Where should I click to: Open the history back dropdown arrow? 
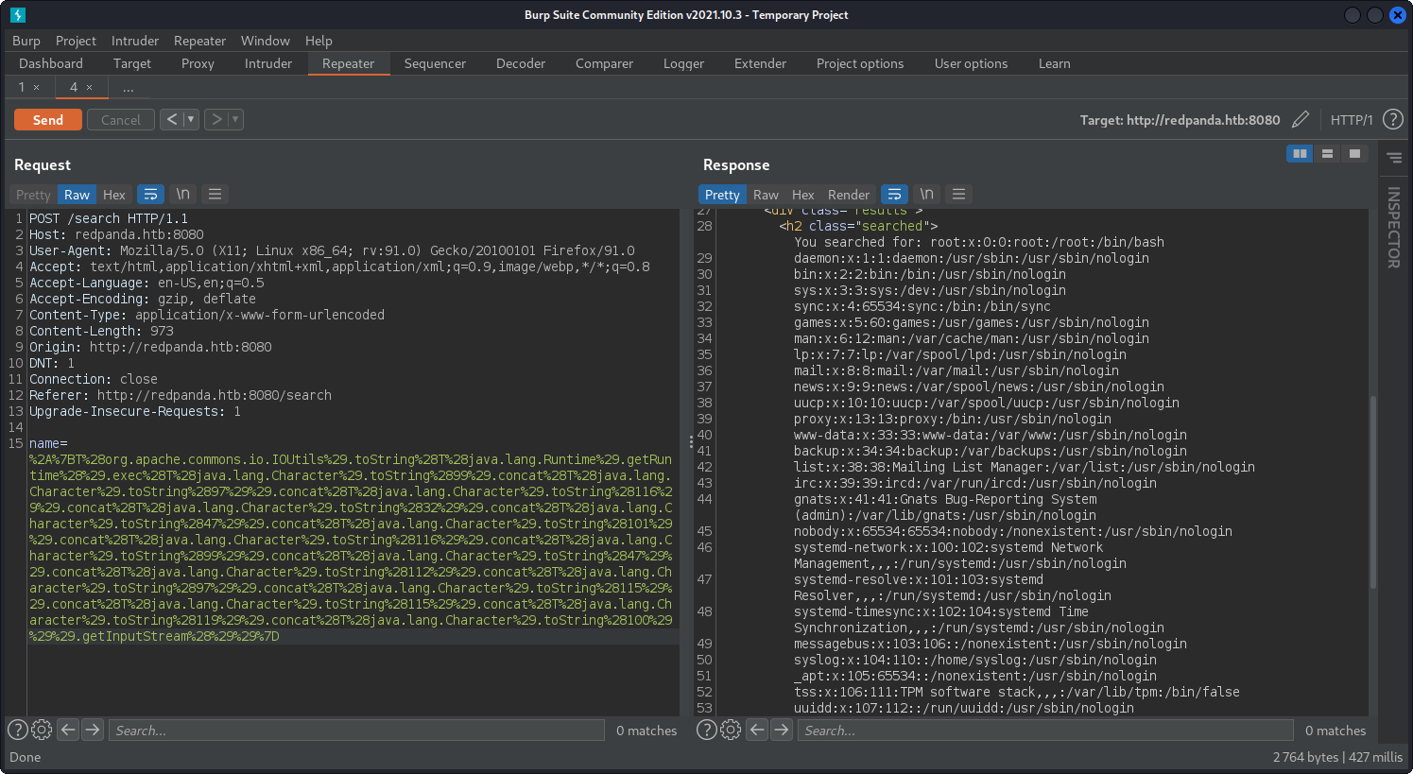pos(191,119)
